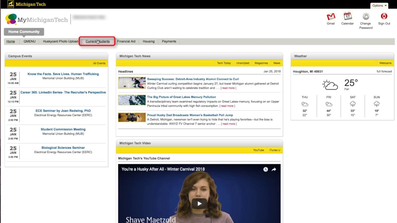Go to the Home menu item
Image resolution: width=397 pixels, height=223 pixels.
click(11, 42)
